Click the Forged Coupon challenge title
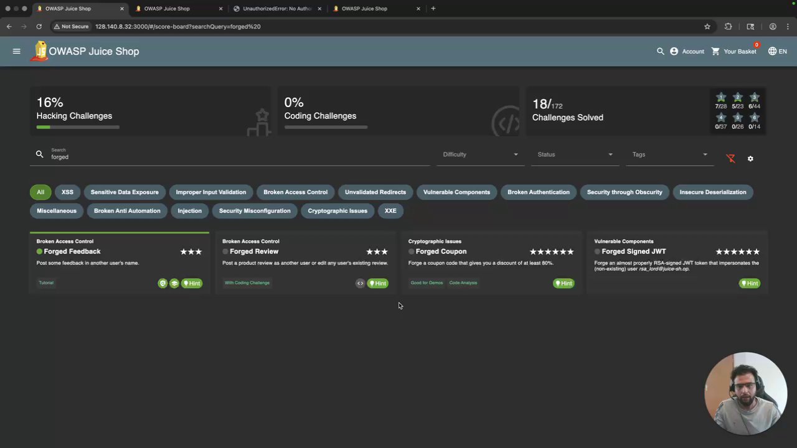This screenshot has width=797, height=448. [x=441, y=251]
